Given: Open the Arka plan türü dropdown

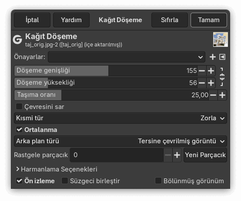Looking at the screenshot, I should 120,141.
